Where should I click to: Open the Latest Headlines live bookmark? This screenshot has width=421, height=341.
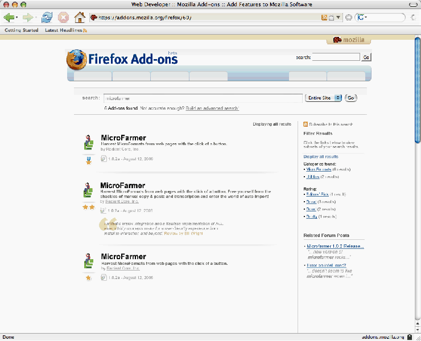click(66, 30)
